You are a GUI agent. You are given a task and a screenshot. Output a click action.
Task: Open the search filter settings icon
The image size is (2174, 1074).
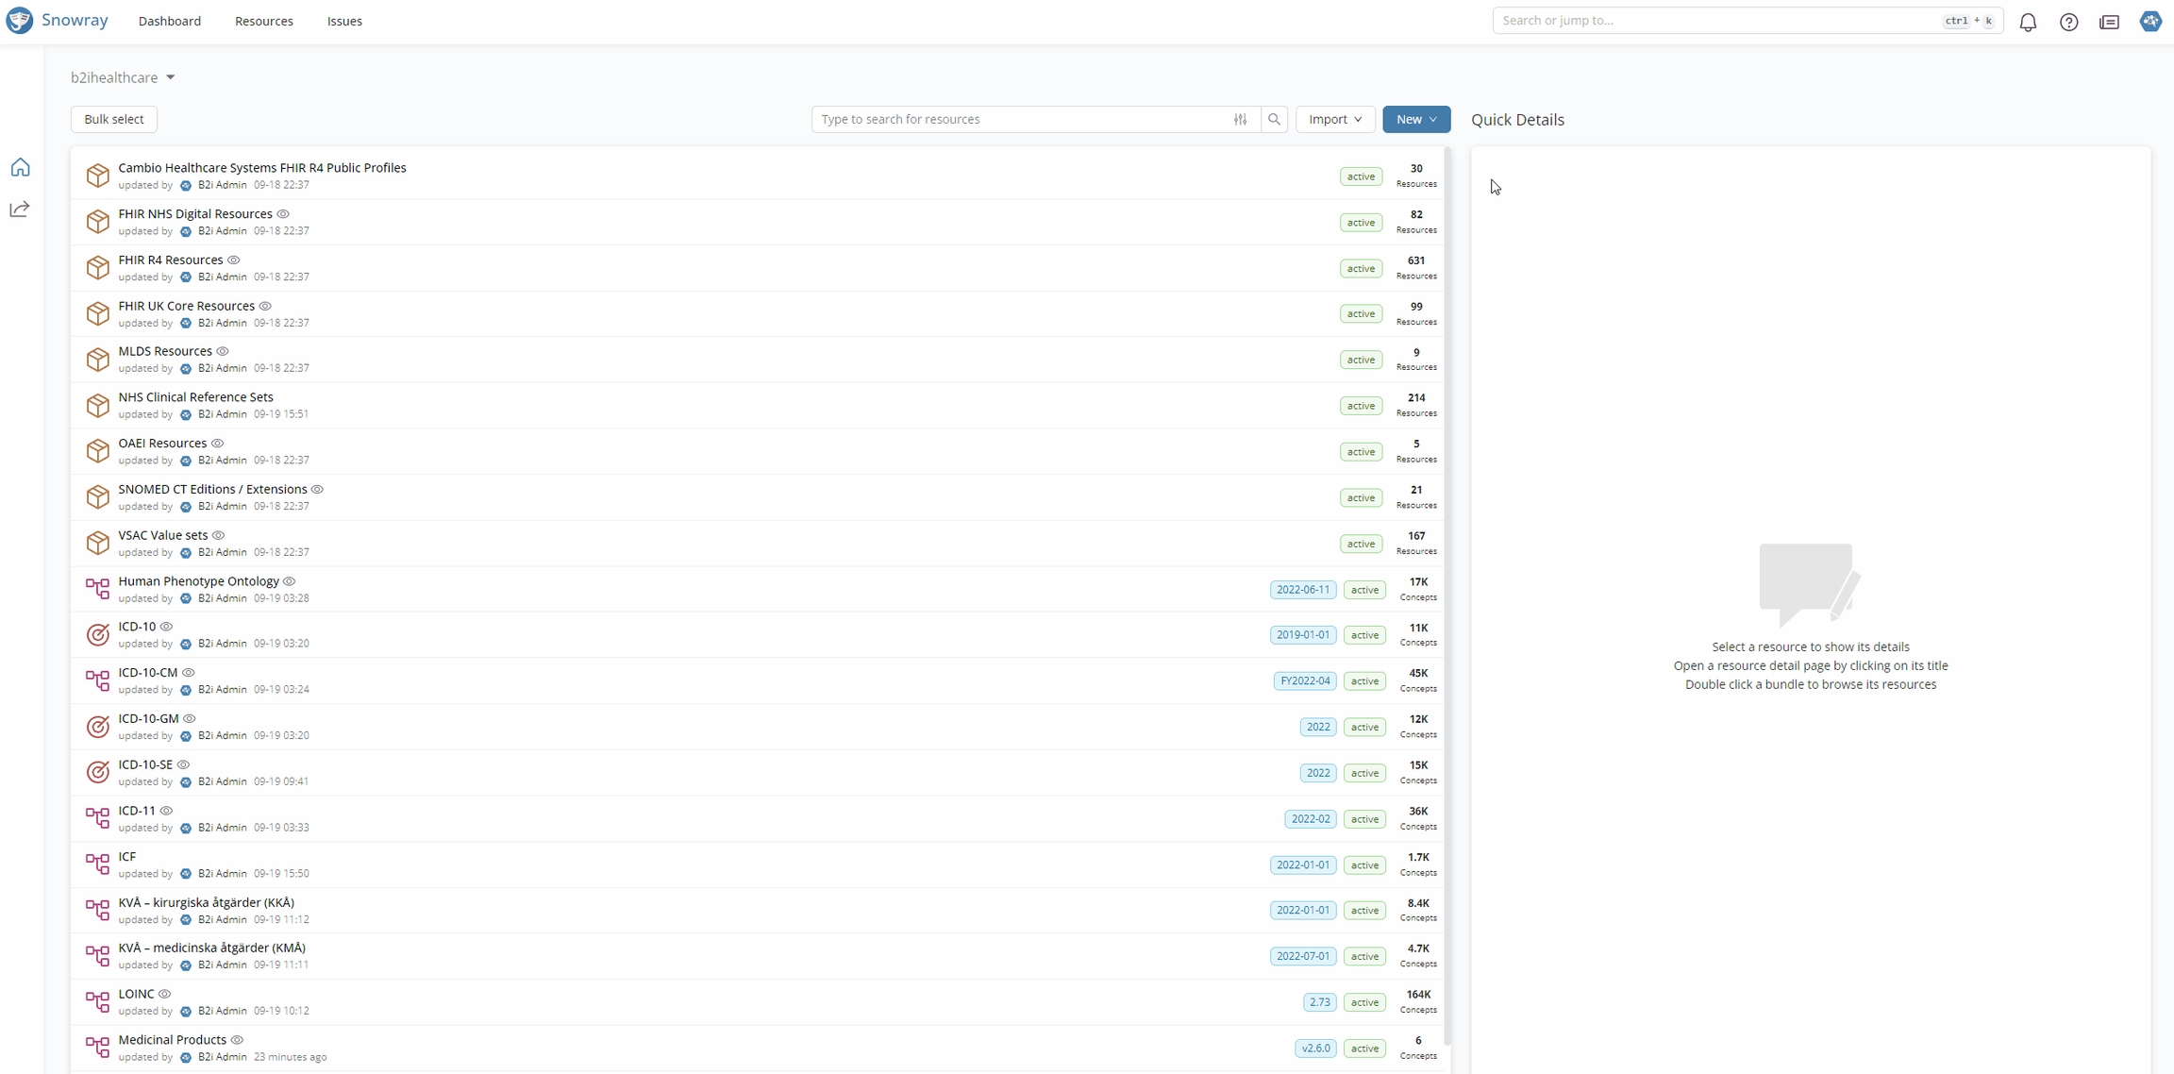click(x=1240, y=119)
